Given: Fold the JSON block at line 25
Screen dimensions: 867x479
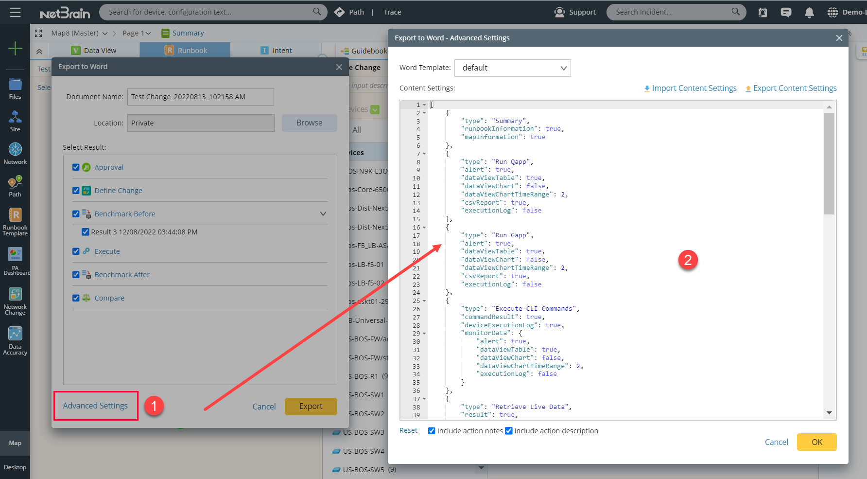Looking at the screenshot, I should pos(424,301).
